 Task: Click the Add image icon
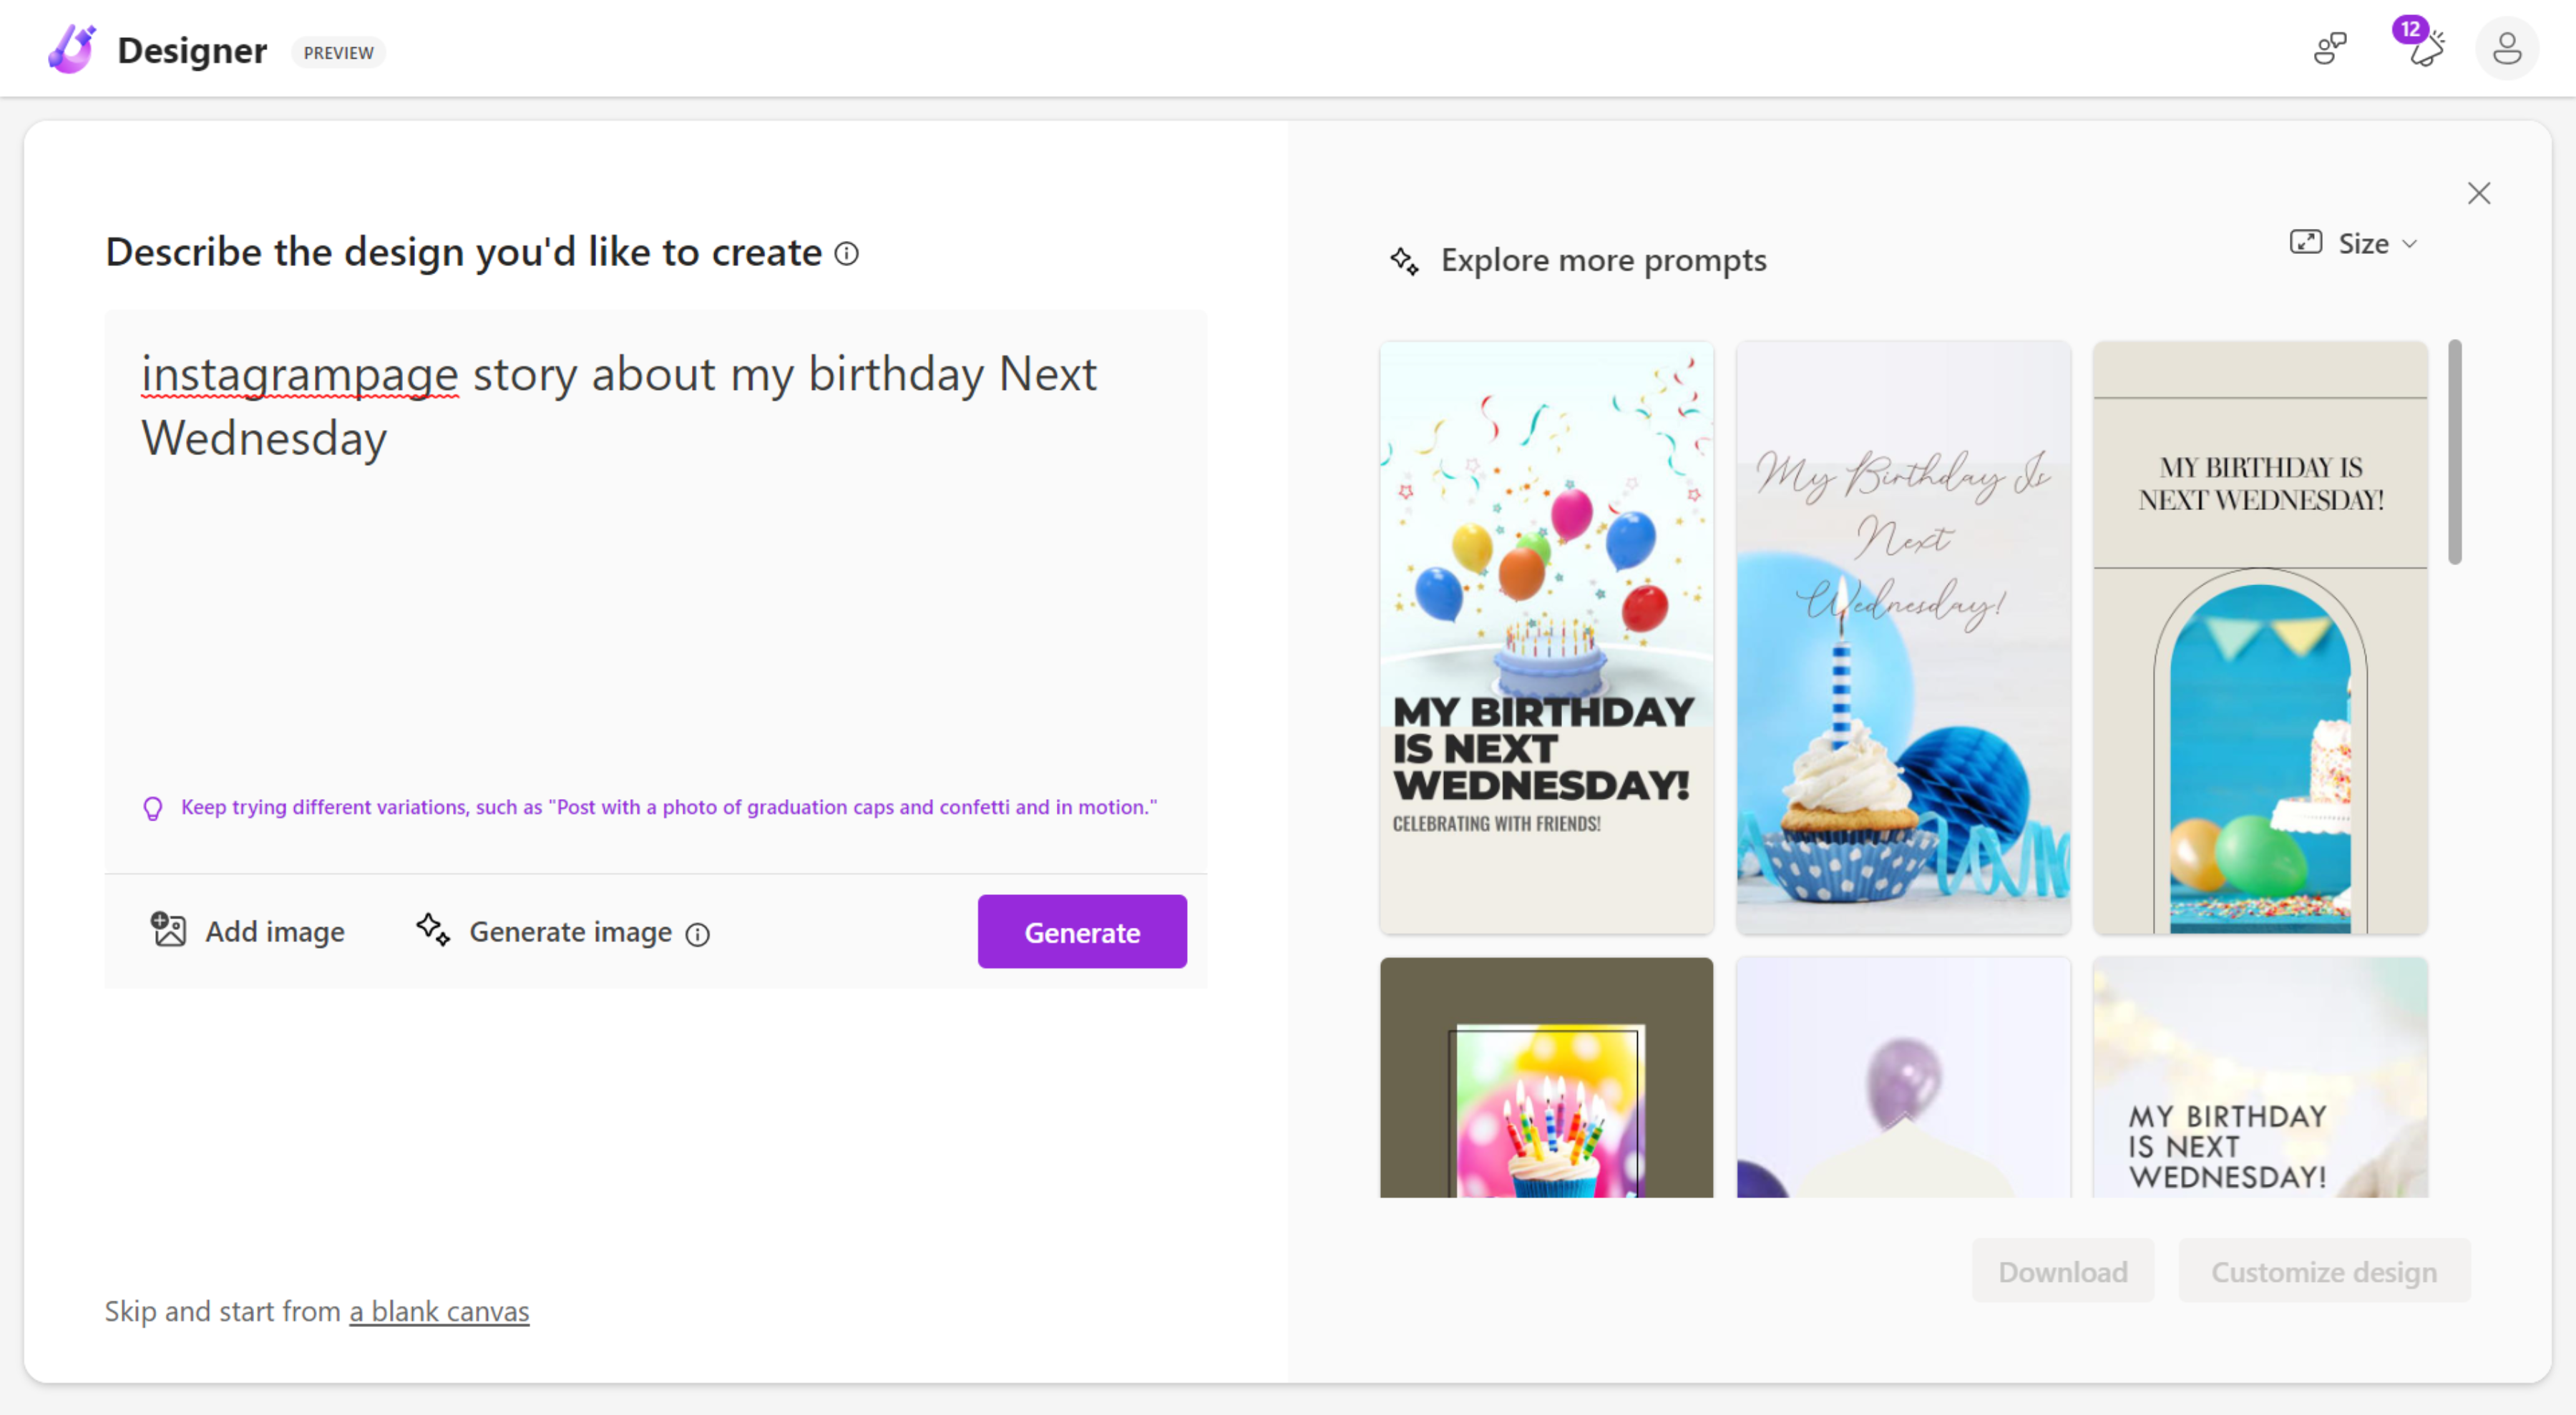[168, 930]
